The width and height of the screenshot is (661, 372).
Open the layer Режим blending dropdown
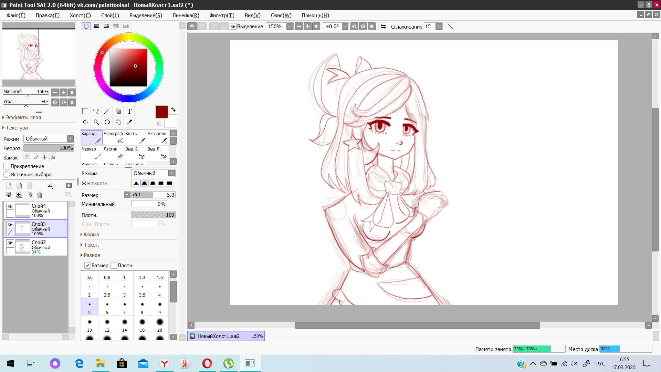(49, 138)
